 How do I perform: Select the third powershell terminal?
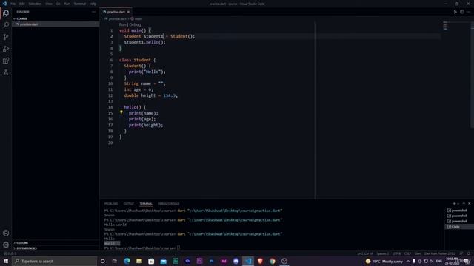tap(459, 221)
